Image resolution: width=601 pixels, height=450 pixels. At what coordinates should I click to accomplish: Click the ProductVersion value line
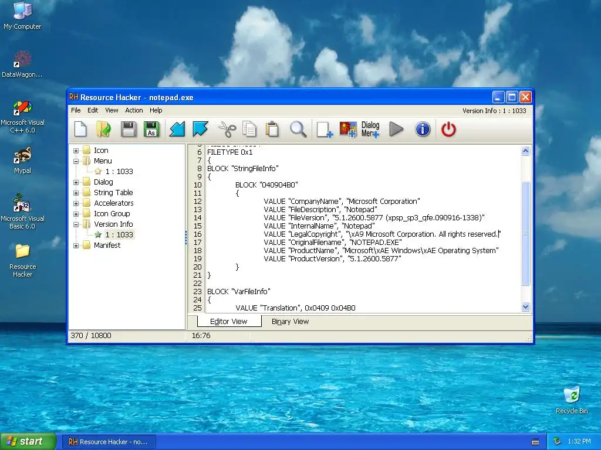click(x=332, y=258)
